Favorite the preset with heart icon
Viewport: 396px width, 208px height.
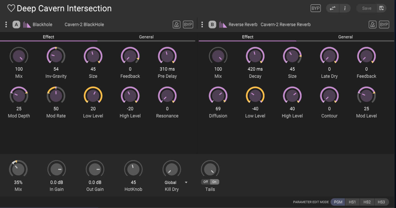click(11, 8)
